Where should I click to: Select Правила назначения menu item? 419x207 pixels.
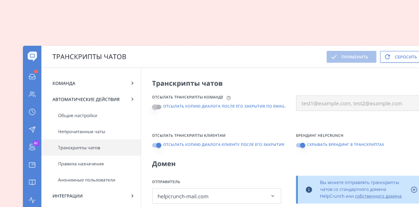click(x=81, y=164)
